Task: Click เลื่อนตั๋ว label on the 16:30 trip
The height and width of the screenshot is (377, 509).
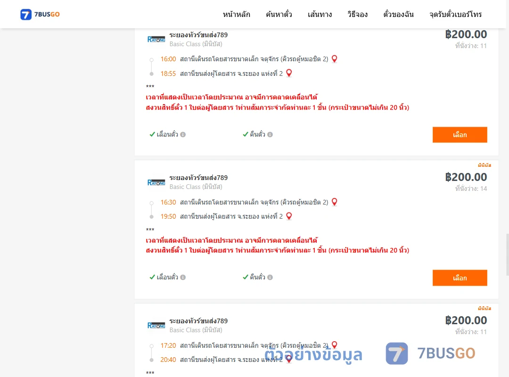Action: tap(167, 277)
